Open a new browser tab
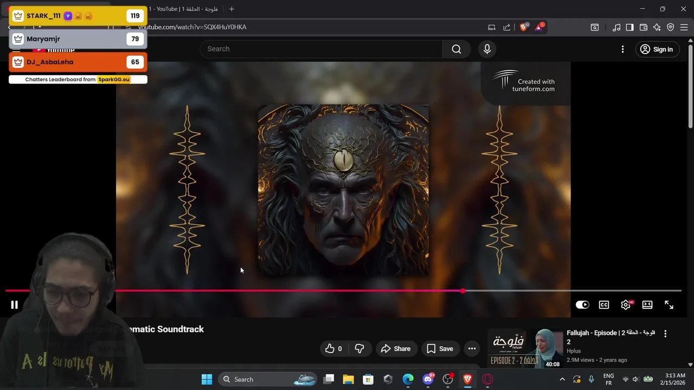Viewport: 694px width, 390px height. coord(232,9)
